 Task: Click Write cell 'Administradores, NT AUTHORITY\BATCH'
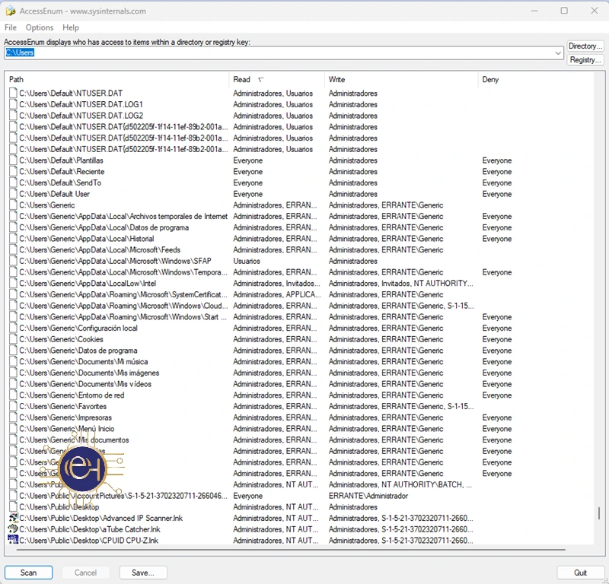400,484
